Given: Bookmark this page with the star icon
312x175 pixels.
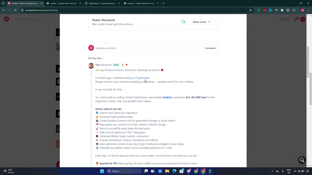Looking at the screenshot, I should (x=250, y=10).
